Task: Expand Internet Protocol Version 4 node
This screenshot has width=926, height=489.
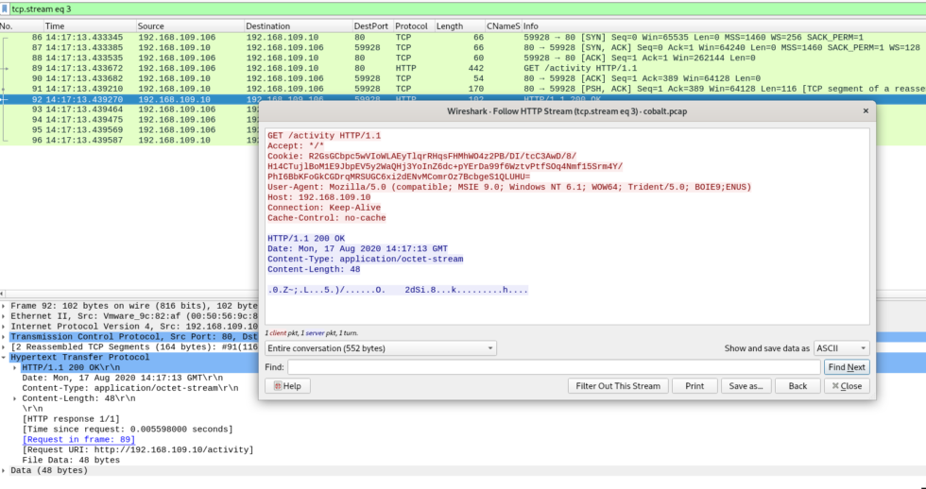Action: [x=4, y=327]
